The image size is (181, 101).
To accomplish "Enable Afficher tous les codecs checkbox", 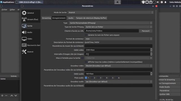I will 86,62.
